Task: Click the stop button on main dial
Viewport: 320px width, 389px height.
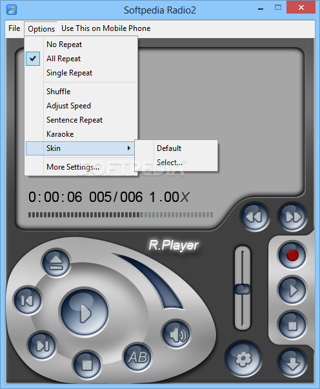Action: click(87, 364)
